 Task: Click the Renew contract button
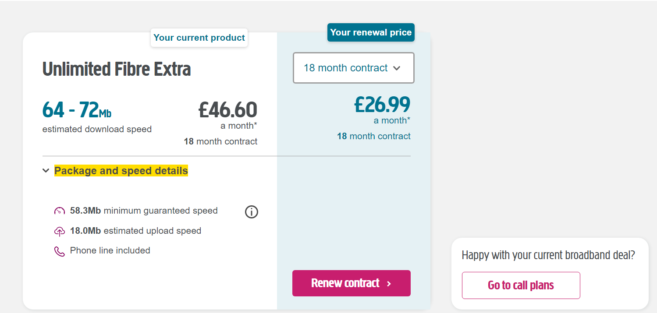351,283
